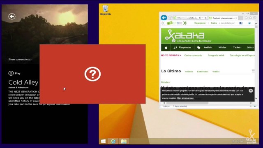Open Show screenshots in Cold Alley page

coord(20,59)
